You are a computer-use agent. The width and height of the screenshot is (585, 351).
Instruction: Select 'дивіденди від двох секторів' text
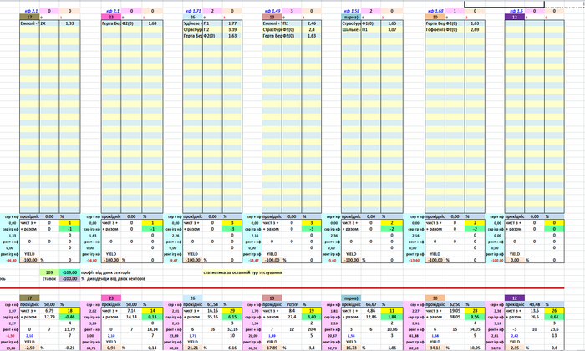pyautogui.click(x=116, y=278)
